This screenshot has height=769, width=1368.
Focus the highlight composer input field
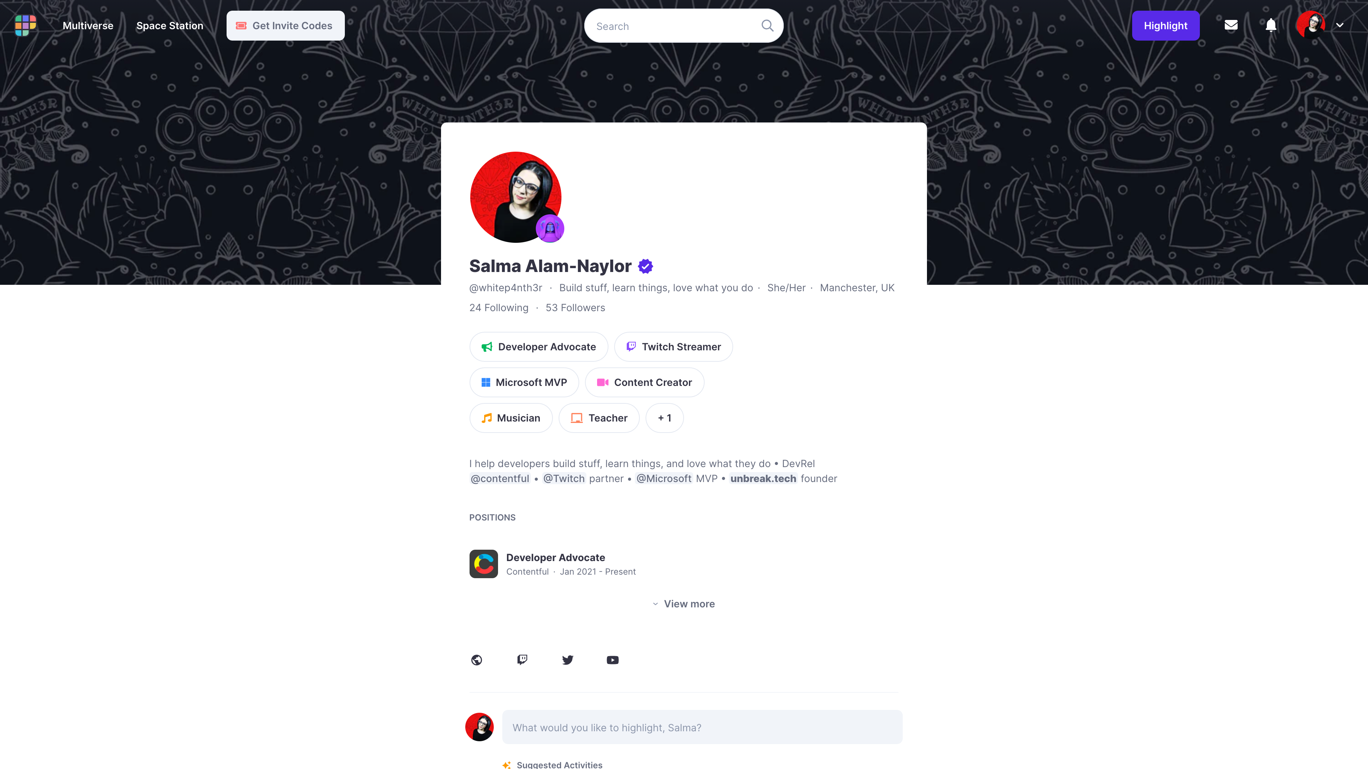pyautogui.click(x=702, y=727)
